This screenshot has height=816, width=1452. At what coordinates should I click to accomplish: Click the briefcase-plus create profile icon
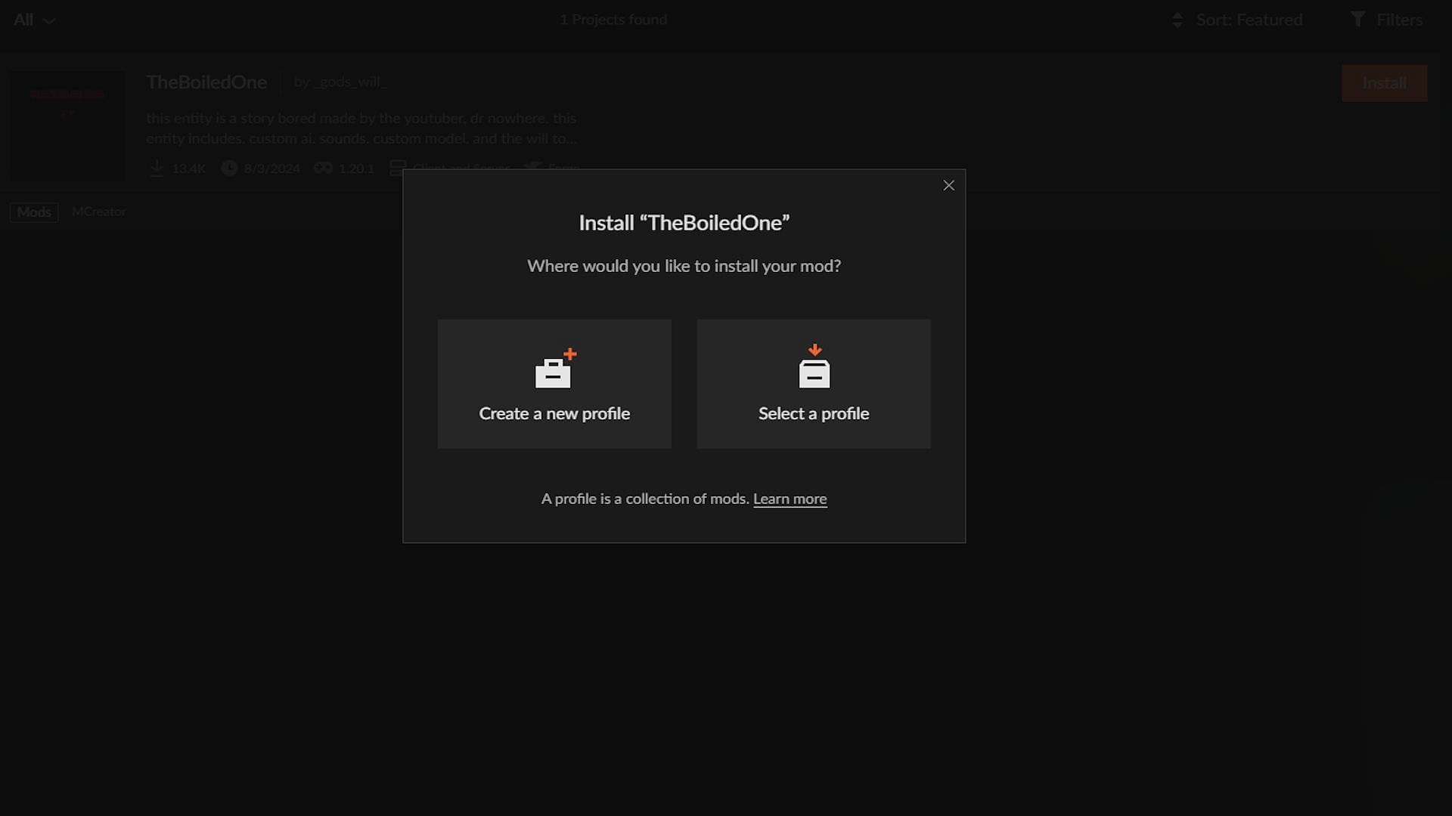tap(554, 369)
